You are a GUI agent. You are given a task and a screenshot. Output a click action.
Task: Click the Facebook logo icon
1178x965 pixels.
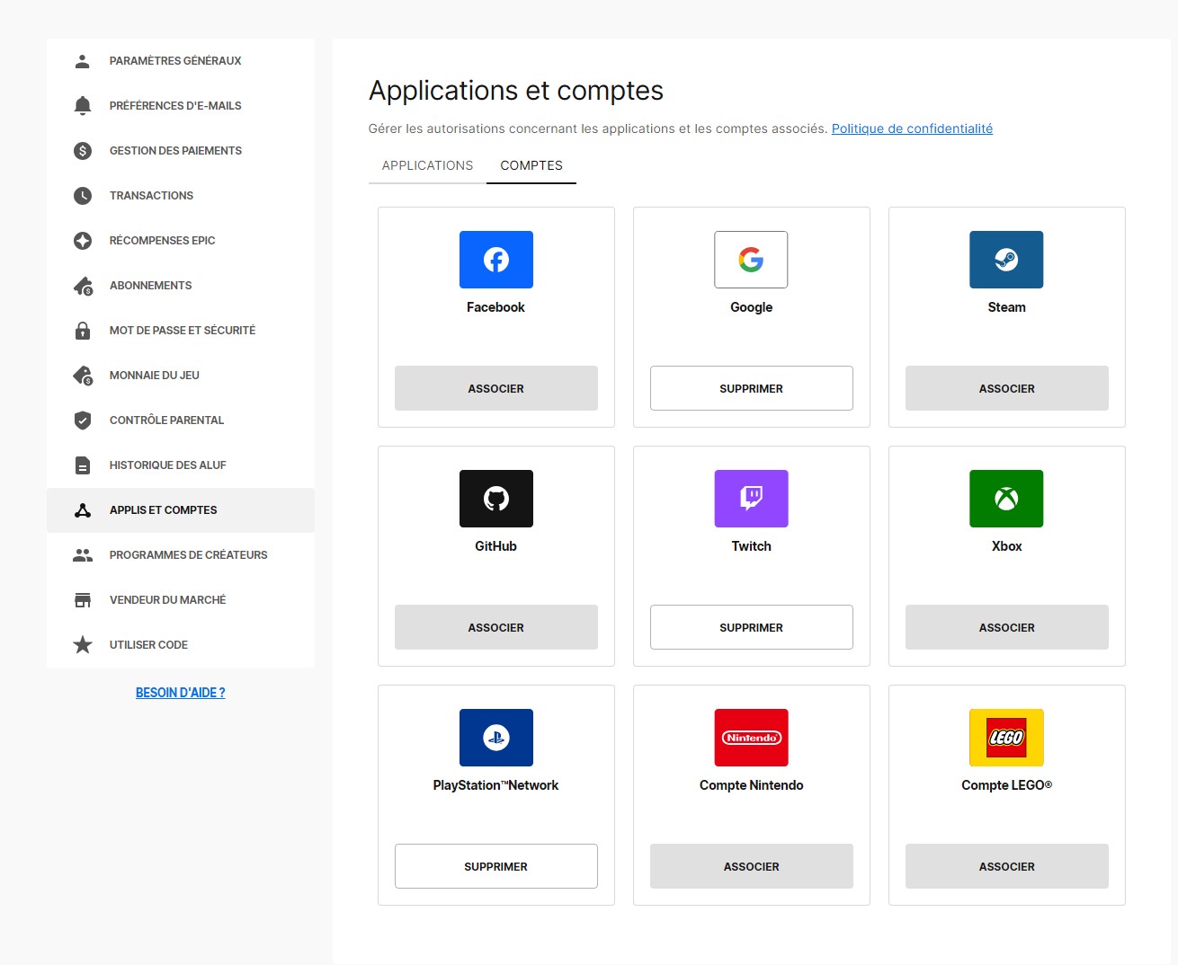pos(495,260)
